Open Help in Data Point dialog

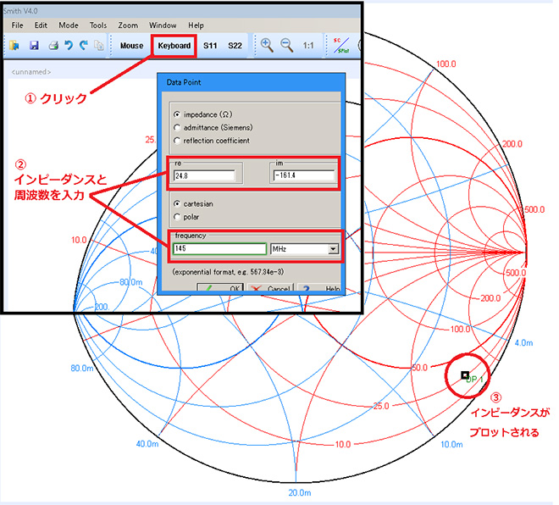point(319,288)
